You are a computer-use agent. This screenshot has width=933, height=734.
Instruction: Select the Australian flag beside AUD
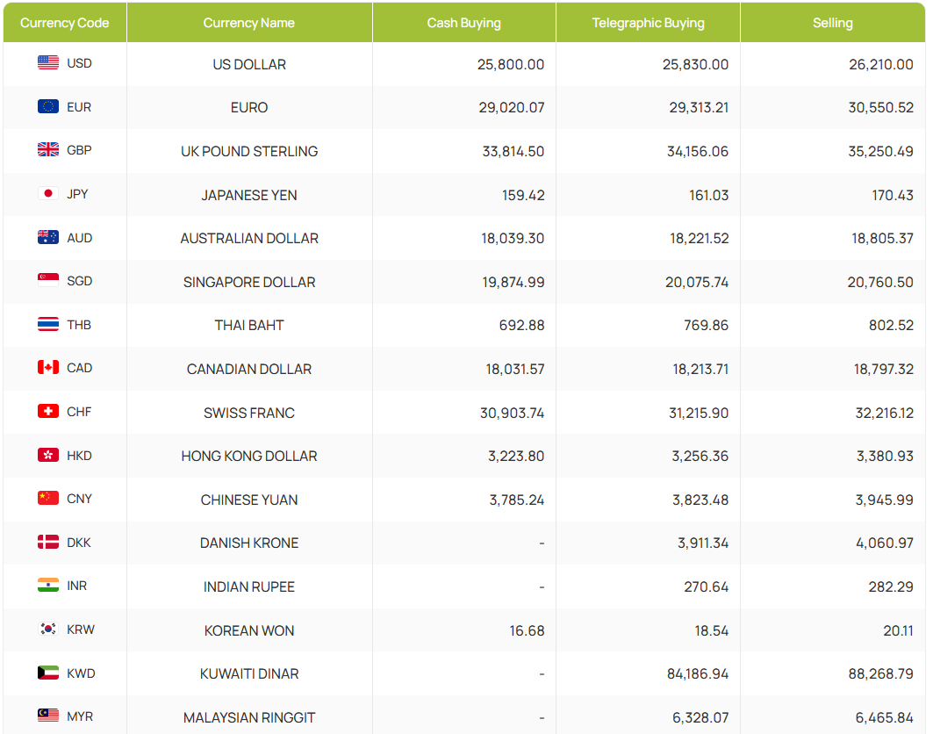(48, 237)
